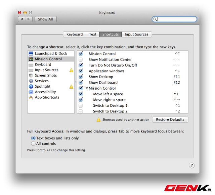
Task: Click the ^2 shortcut key value
Action: [x=177, y=111]
